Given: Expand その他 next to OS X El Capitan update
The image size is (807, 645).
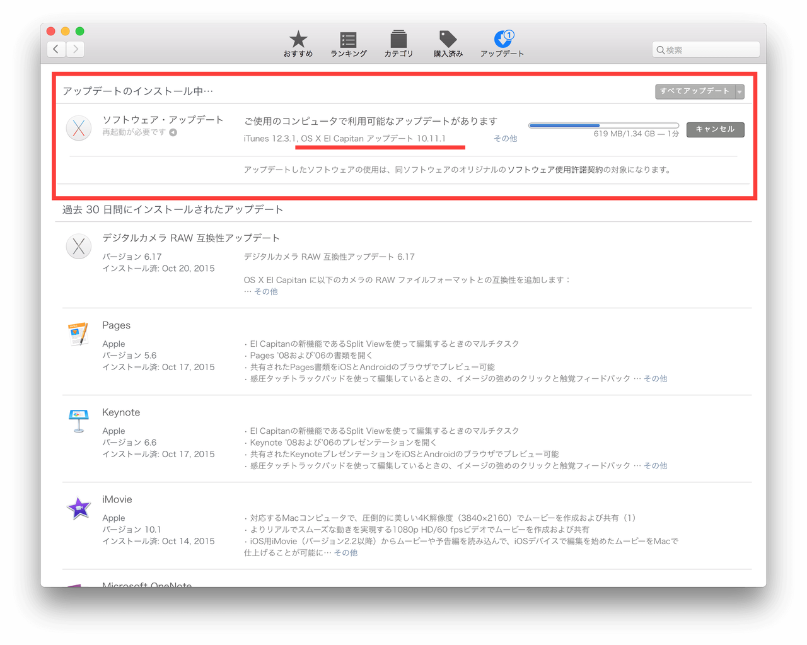Looking at the screenshot, I should pos(505,139).
